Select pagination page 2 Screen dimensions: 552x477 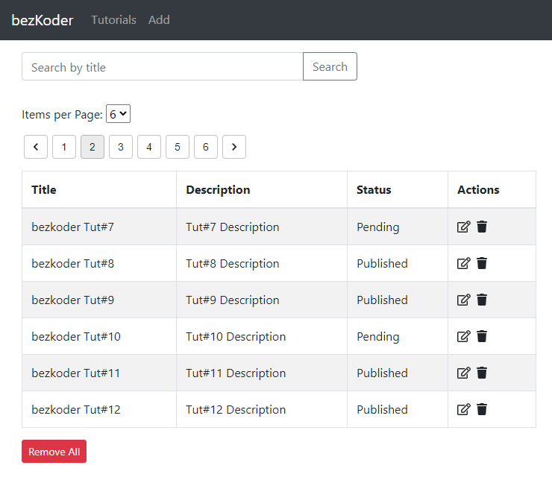click(92, 147)
